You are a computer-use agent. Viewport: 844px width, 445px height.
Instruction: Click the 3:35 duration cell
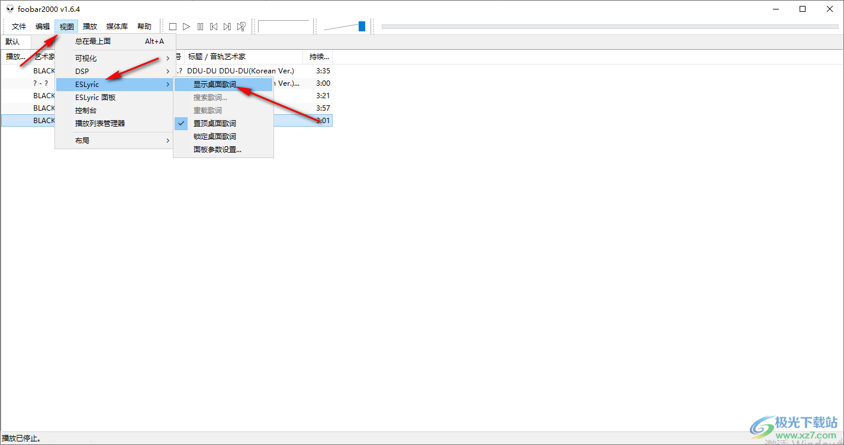[x=323, y=71]
